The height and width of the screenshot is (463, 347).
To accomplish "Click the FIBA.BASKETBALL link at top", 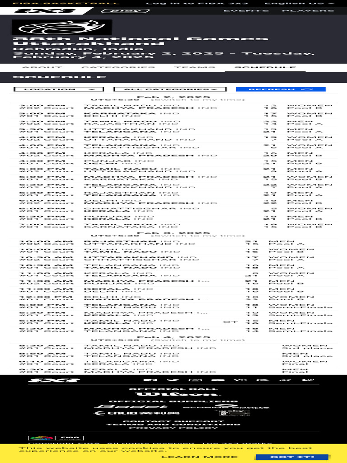I will [66, 3].
